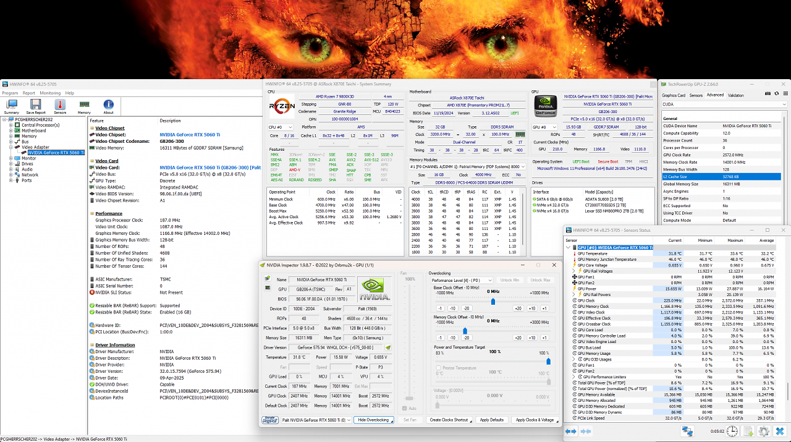Click Apply Clocks & Voltage button
The height and width of the screenshot is (442, 791).
(535, 420)
